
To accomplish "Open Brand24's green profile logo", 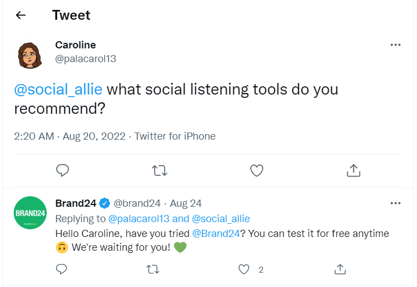I will click(30, 213).
